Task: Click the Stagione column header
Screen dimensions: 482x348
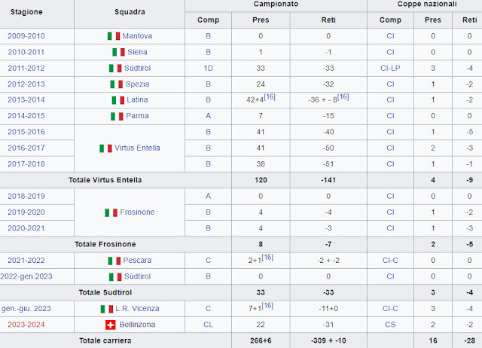Action: click(26, 13)
